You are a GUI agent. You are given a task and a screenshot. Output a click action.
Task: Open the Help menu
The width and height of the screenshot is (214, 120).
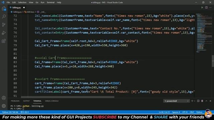pos(59,2)
